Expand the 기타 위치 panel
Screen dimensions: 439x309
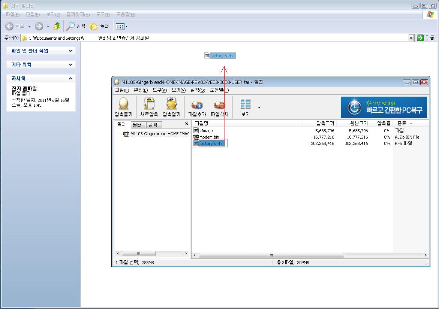coord(70,64)
